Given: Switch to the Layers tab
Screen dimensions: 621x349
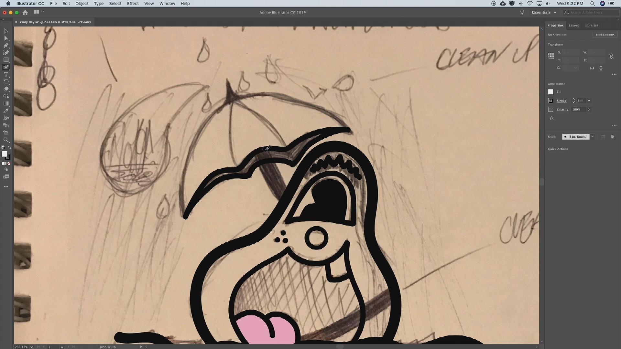Looking at the screenshot, I should click(x=574, y=26).
